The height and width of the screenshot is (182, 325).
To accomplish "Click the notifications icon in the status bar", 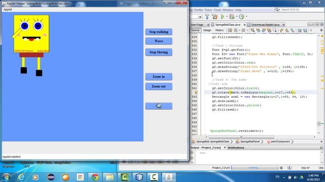I will [x=289, y=168].
